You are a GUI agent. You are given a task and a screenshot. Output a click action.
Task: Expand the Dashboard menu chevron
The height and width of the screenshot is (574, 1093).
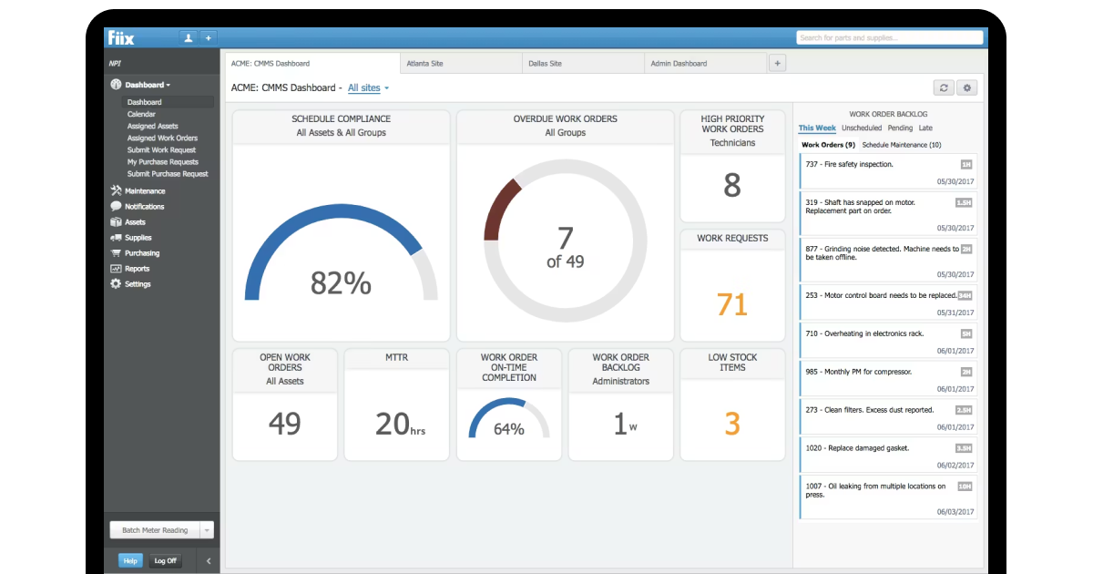168,84
